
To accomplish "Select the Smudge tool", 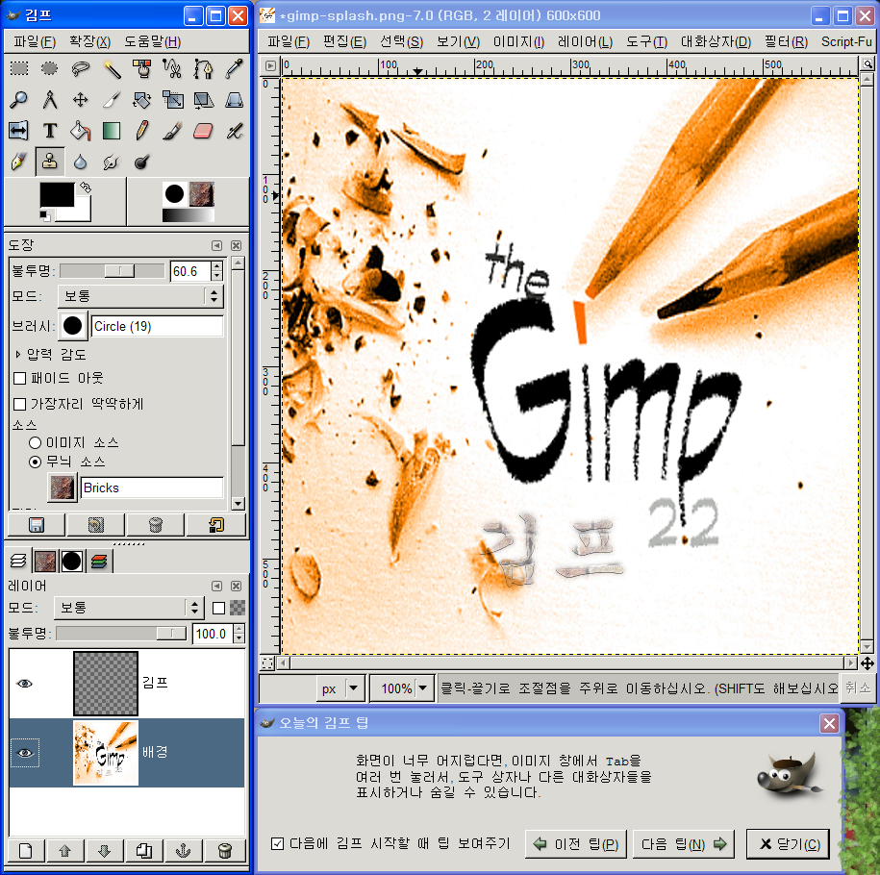I will [112, 162].
